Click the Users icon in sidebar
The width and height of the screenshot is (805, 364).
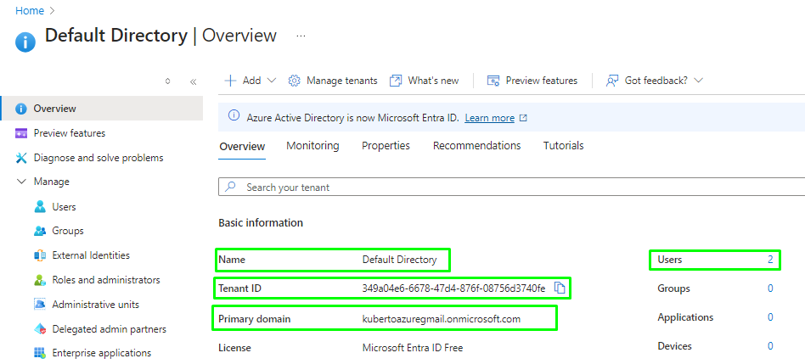coord(40,207)
